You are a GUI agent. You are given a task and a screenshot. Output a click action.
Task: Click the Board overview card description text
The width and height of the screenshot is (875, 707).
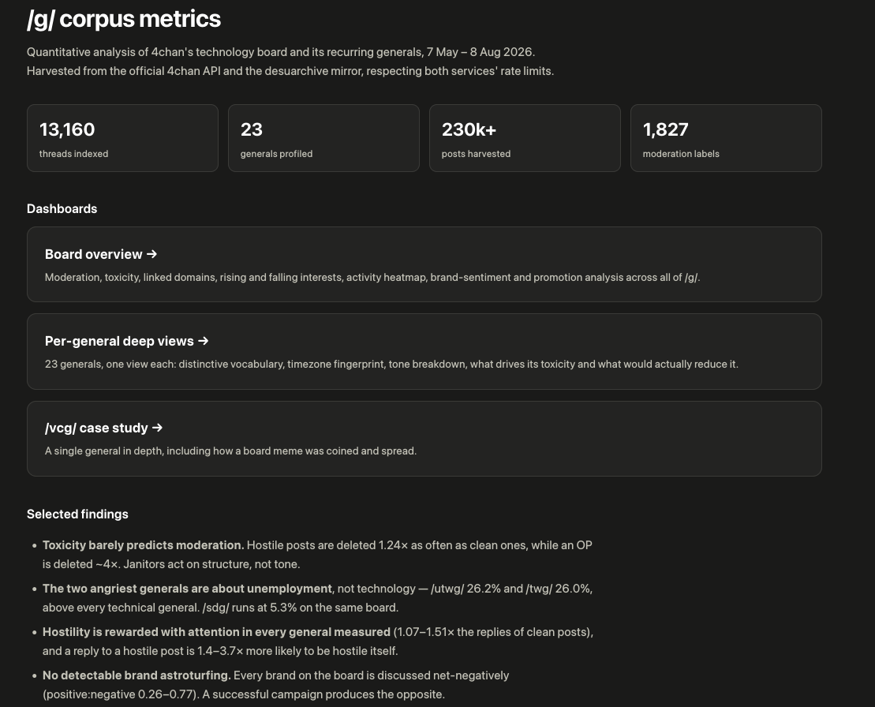click(x=372, y=277)
